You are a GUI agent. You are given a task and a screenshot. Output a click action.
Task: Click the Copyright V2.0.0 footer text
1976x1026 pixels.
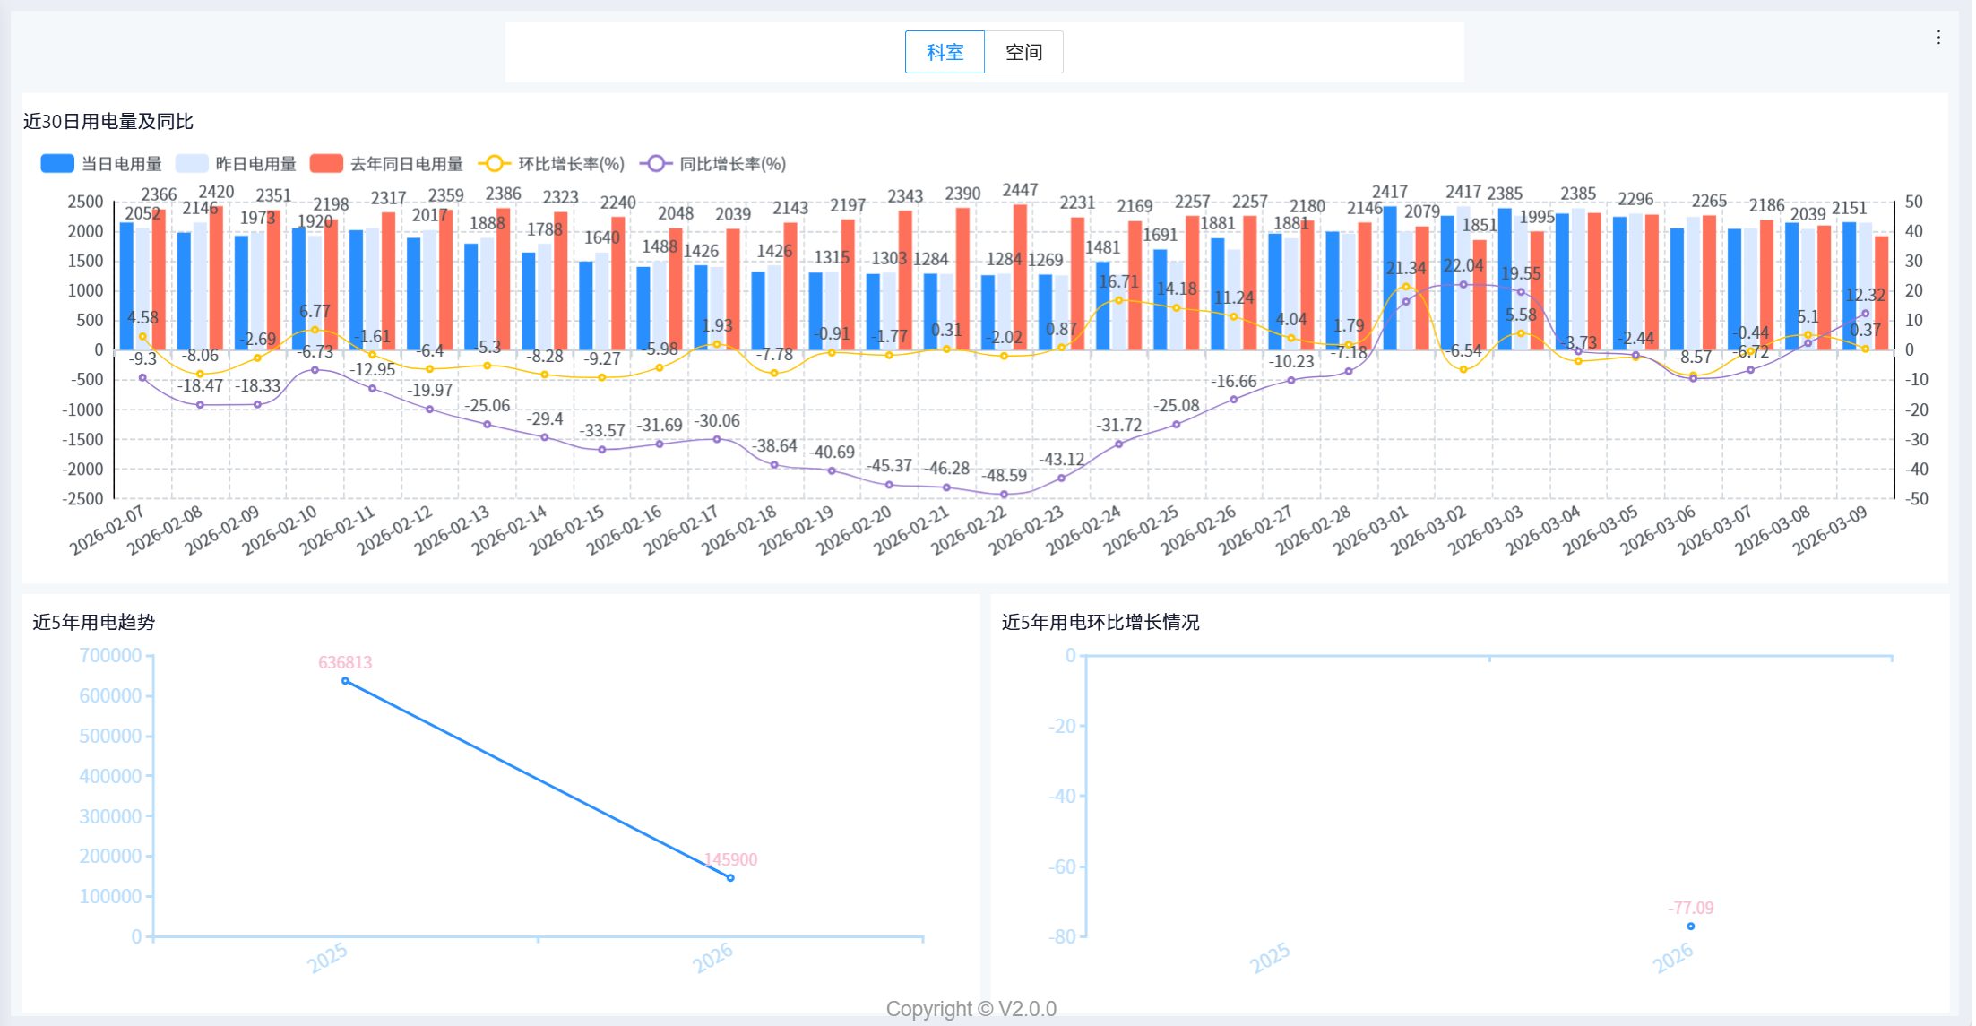coord(971,1009)
